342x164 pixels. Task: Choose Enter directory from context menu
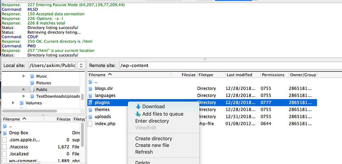(x=152, y=121)
